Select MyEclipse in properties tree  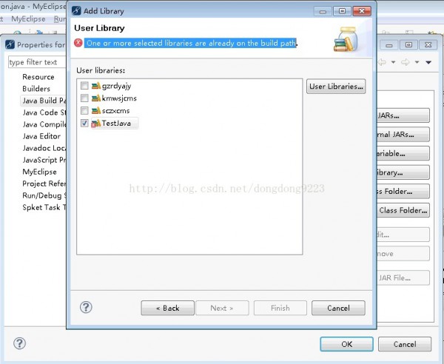tap(39, 172)
